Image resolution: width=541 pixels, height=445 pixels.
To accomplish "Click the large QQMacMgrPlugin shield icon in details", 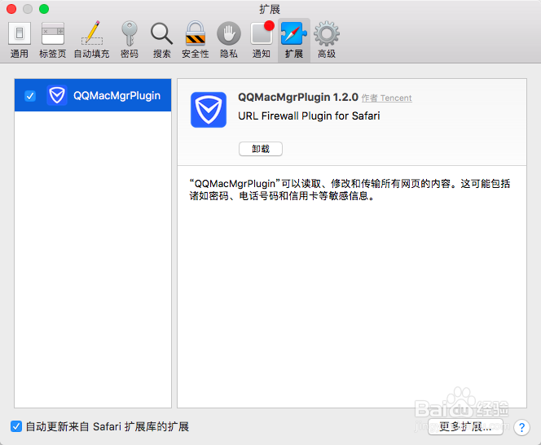I will [209, 110].
